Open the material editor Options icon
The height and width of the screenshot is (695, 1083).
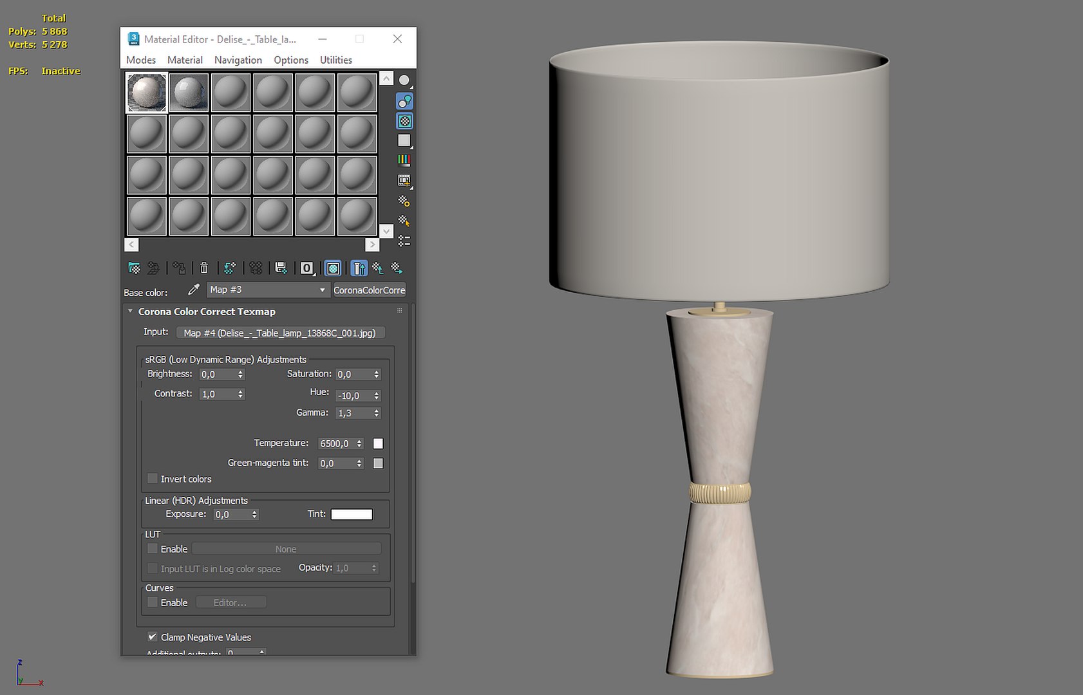point(404,201)
